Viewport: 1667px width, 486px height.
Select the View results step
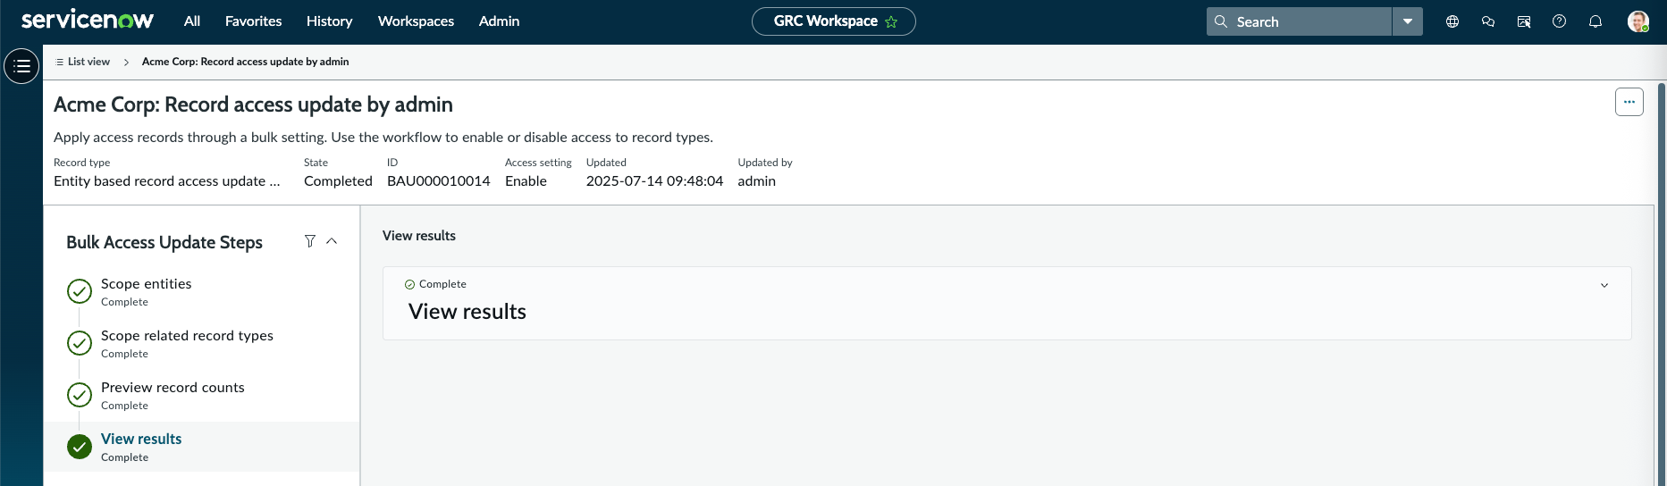201,447
